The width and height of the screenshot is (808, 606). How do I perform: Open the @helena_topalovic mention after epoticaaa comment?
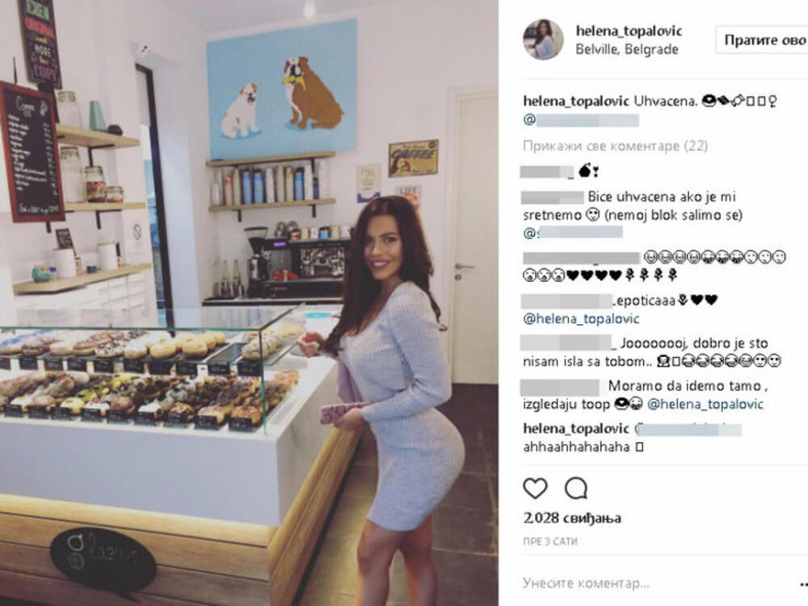(x=581, y=319)
